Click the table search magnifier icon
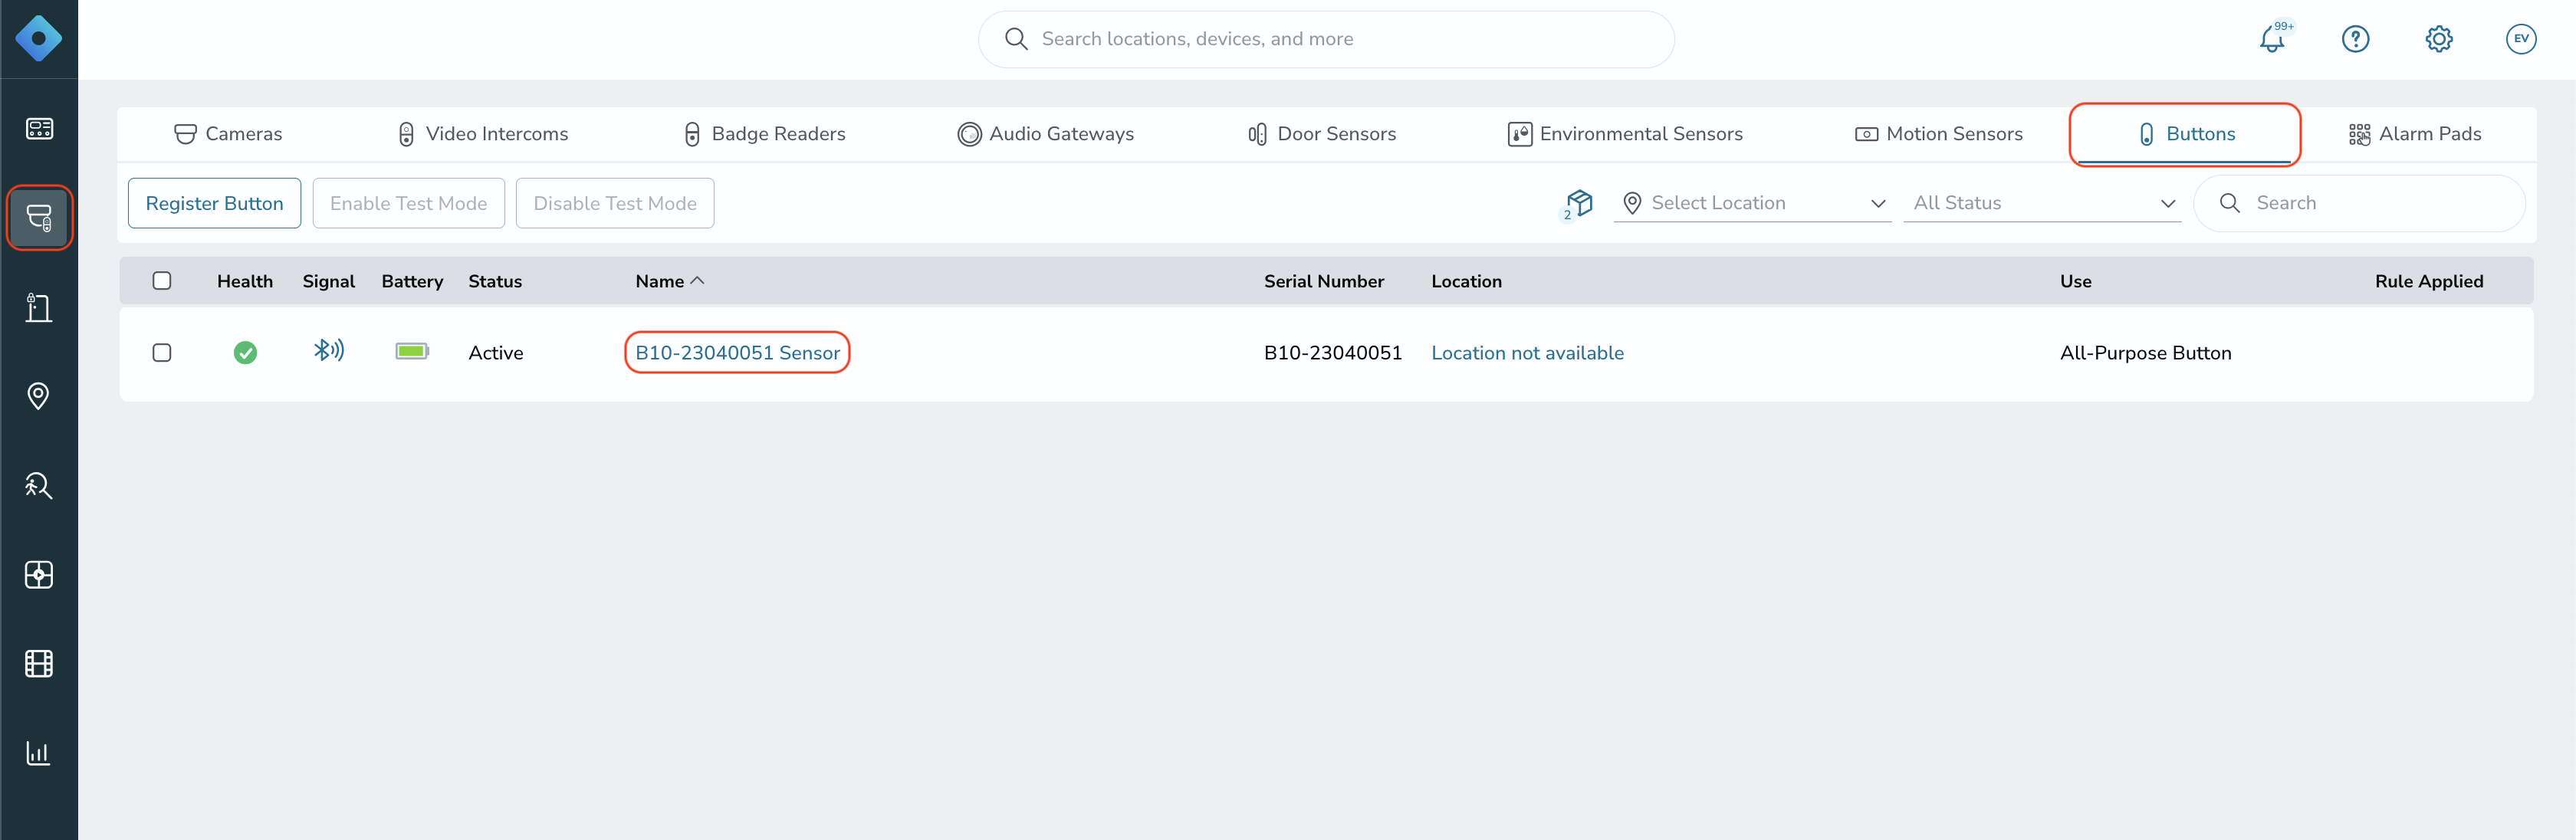 tap(2229, 203)
